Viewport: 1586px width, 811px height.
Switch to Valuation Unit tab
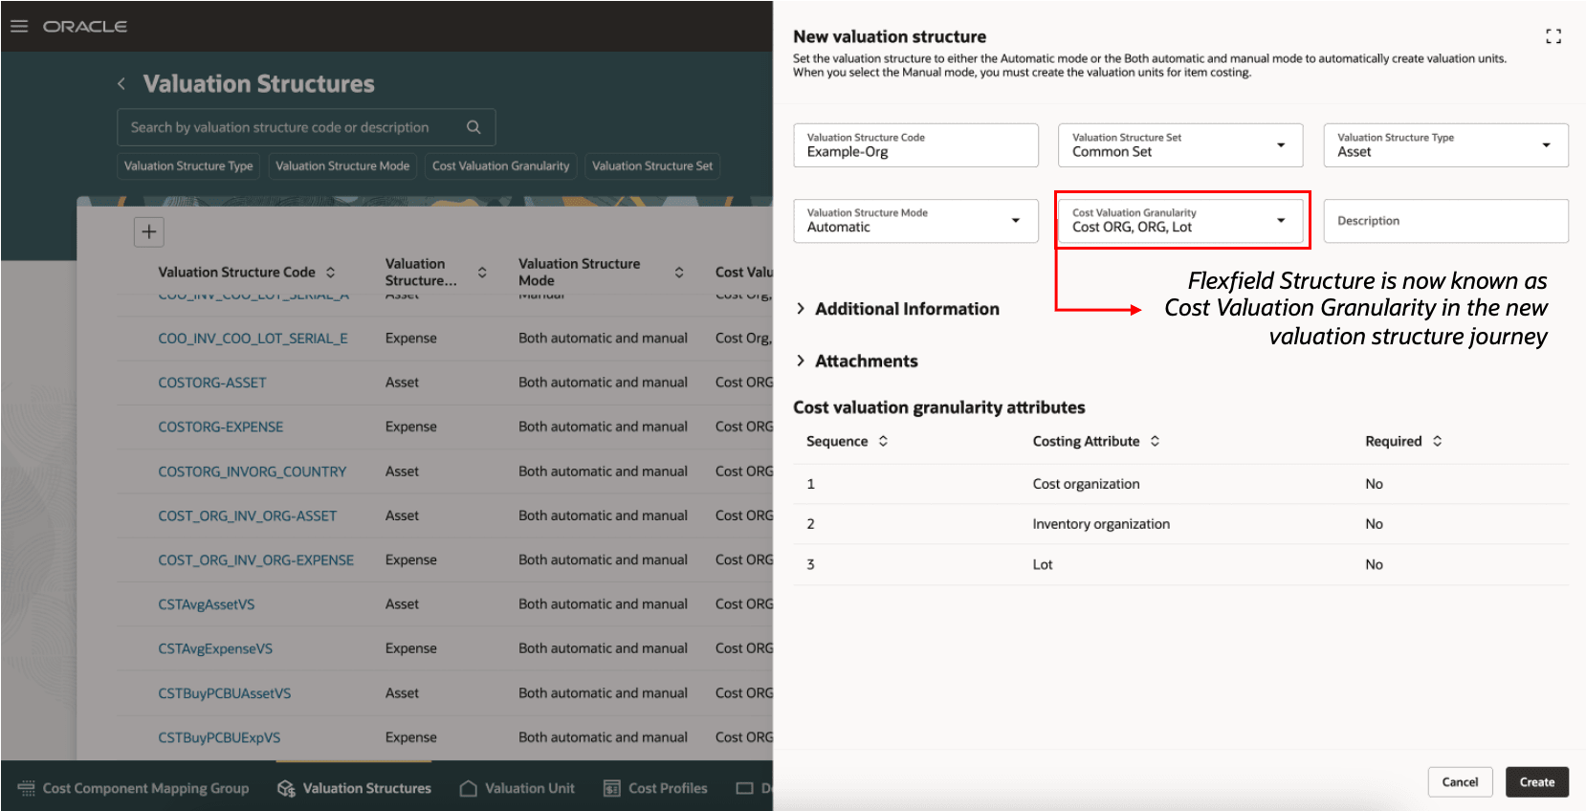[518, 788]
